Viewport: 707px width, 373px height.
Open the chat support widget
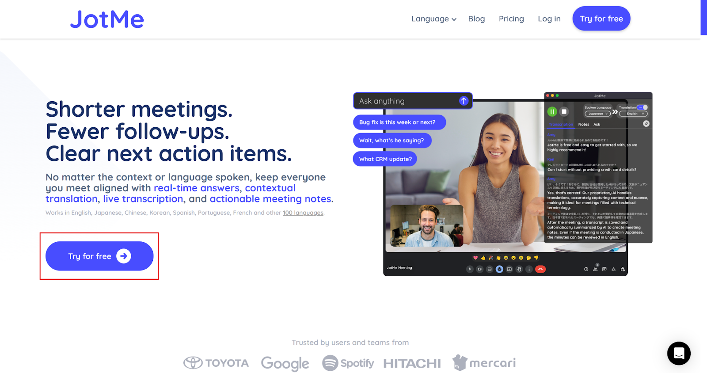pos(679,353)
